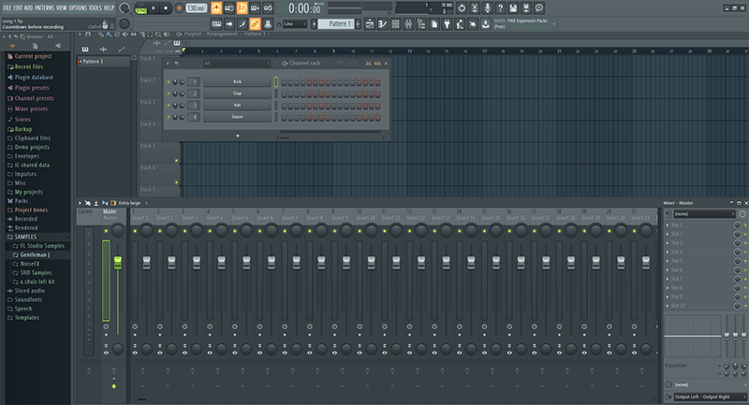Click the main volume knob
The image size is (749, 405).
click(125, 8)
